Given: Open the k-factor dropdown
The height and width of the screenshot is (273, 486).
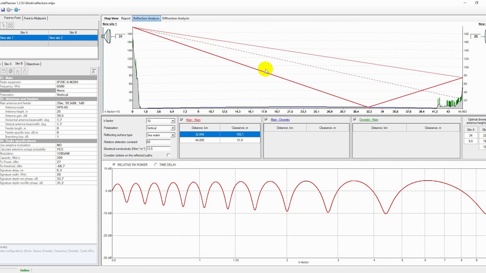Looking at the screenshot, I should (x=173, y=121).
